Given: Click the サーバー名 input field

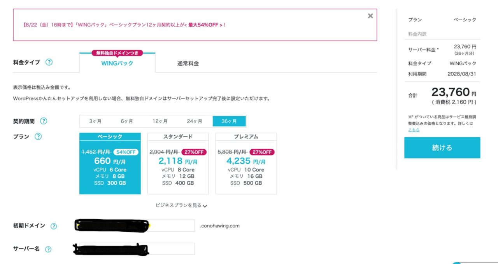Looking at the screenshot, I should click(136, 249).
